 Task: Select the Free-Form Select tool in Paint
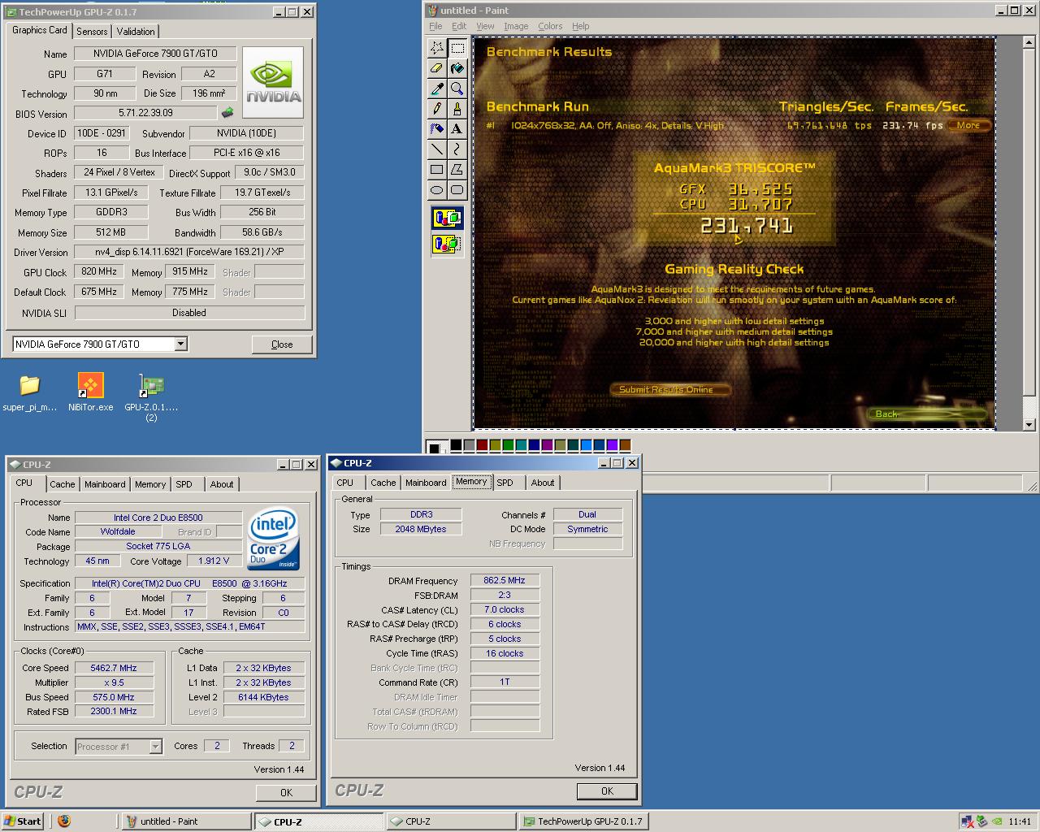(x=436, y=47)
